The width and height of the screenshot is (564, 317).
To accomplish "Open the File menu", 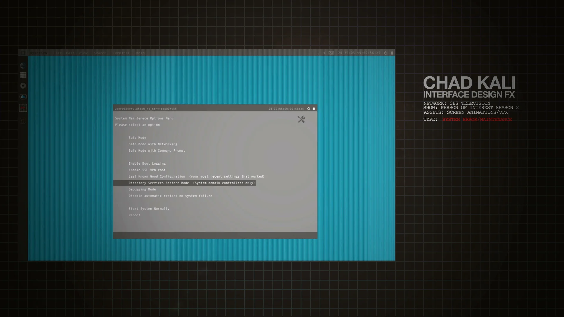I will pos(58,53).
